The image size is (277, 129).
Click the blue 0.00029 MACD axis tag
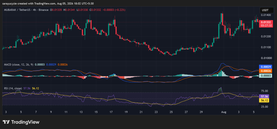click(265, 67)
